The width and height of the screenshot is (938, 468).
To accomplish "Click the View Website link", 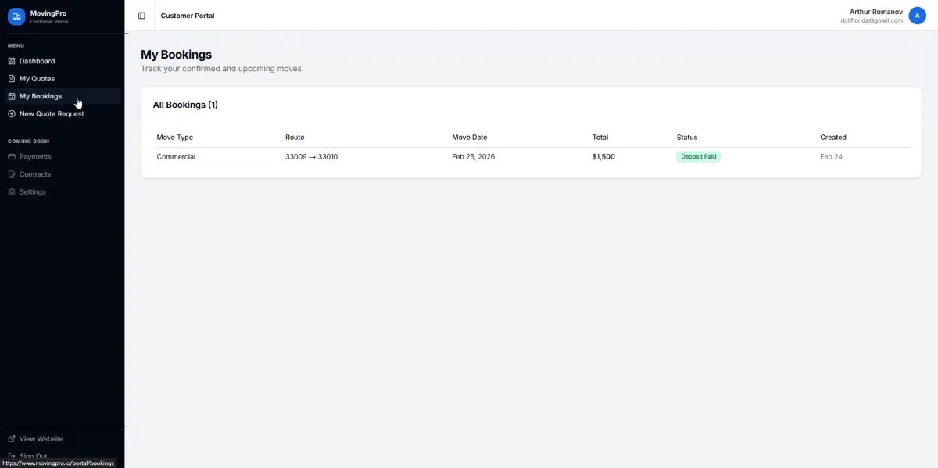I will pyautogui.click(x=41, y=439).
